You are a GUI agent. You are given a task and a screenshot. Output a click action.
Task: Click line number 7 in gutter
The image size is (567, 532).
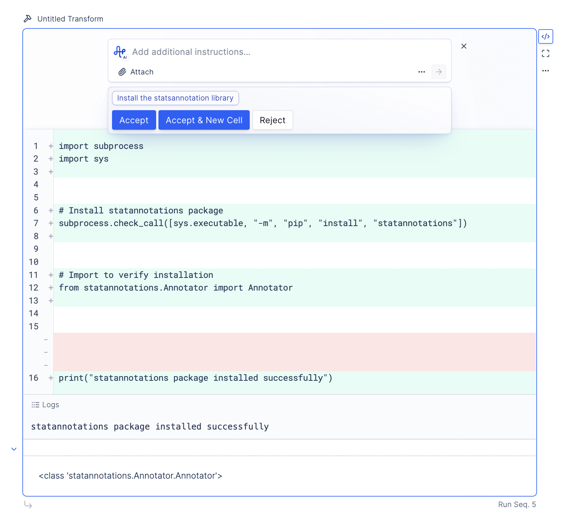[x=36, y=223]
